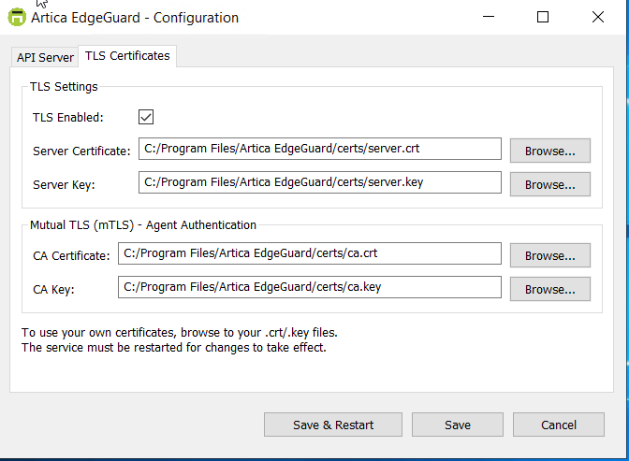Browse for the CA Certificate file
The width and height of the screenshot is (629, 461).
click(550, 255)
